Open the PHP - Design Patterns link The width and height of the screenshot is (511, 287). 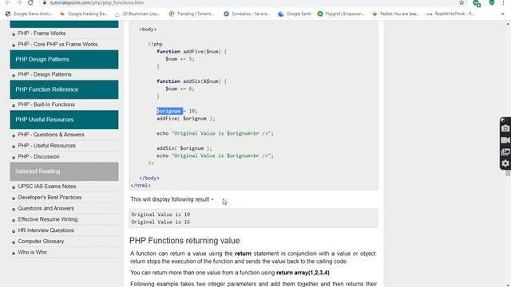[x=45, y=74]
